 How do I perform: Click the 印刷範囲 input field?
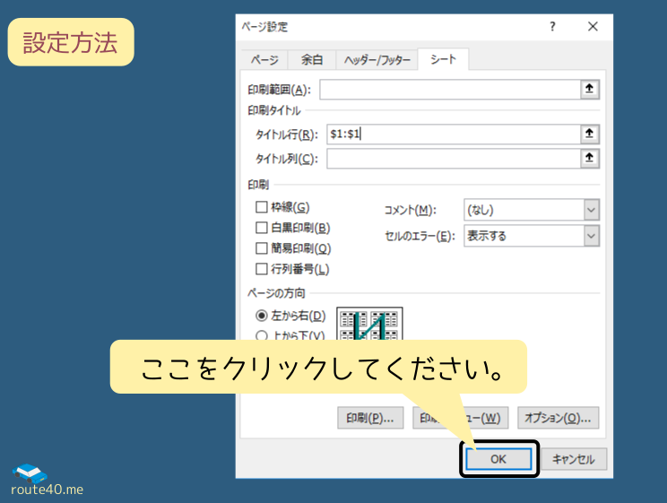[x=450, y=90]
